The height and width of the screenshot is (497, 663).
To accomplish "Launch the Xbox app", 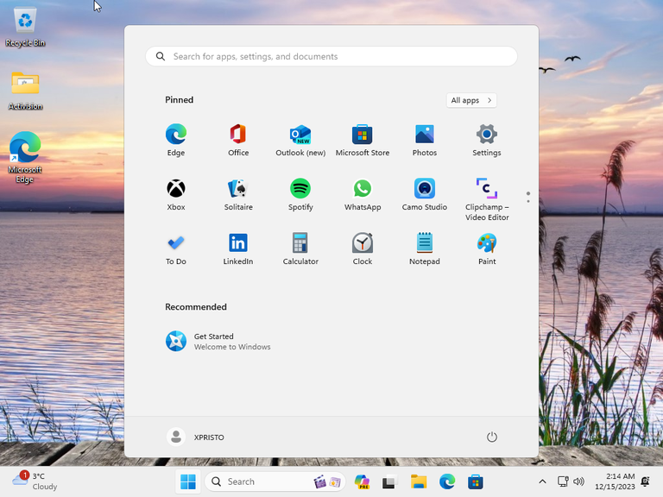I will click(176, 195).
